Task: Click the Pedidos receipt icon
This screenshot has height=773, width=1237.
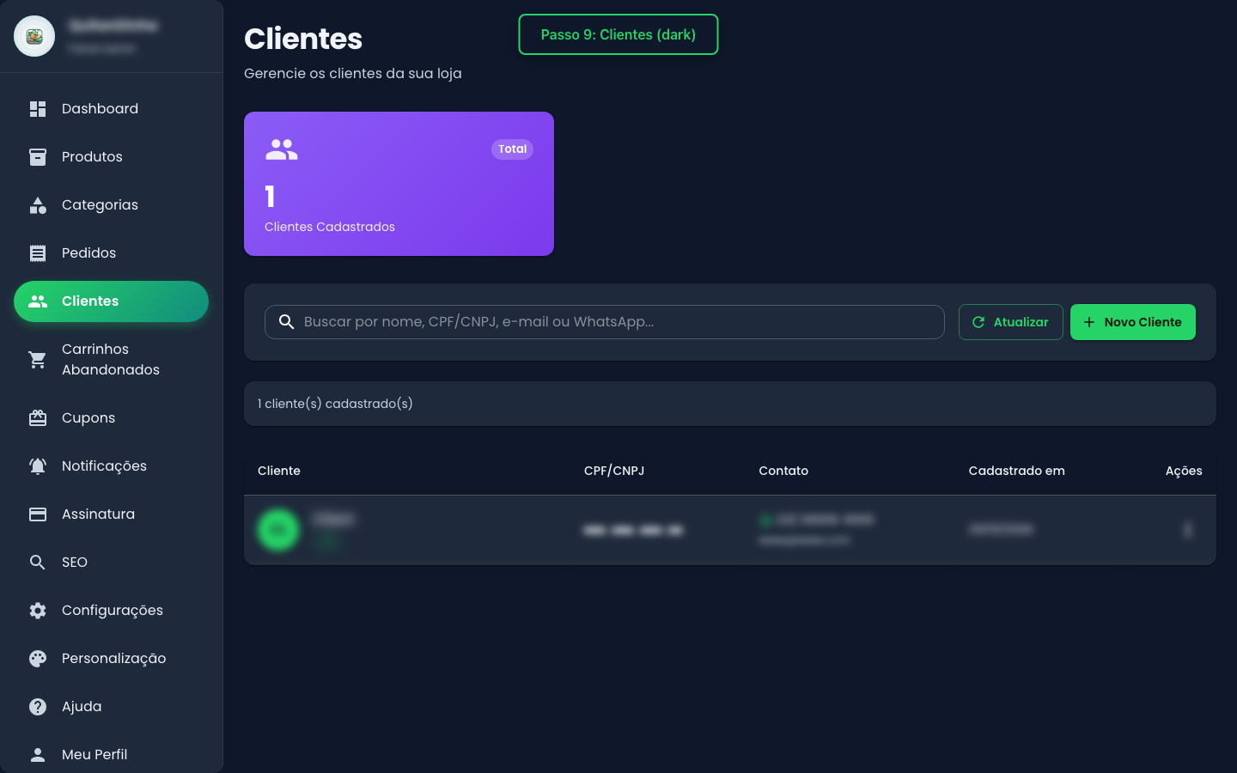Action: click(38, 253)
